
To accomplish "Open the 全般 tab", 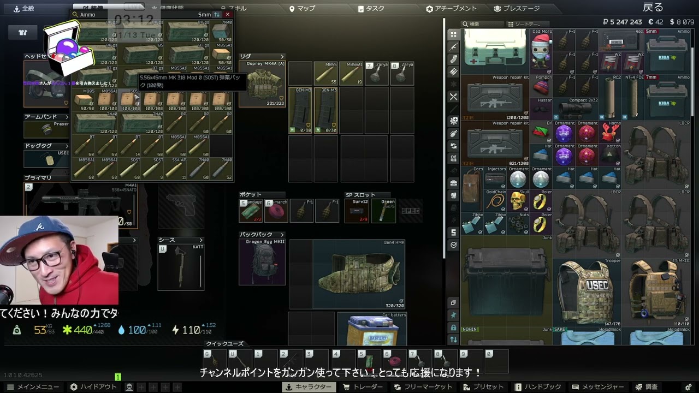I will click(25, 8).
